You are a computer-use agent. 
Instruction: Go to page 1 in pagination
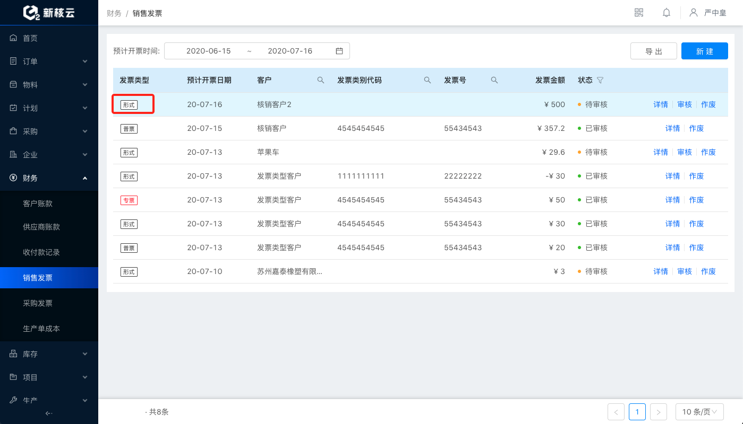click(x=637, y=412)
